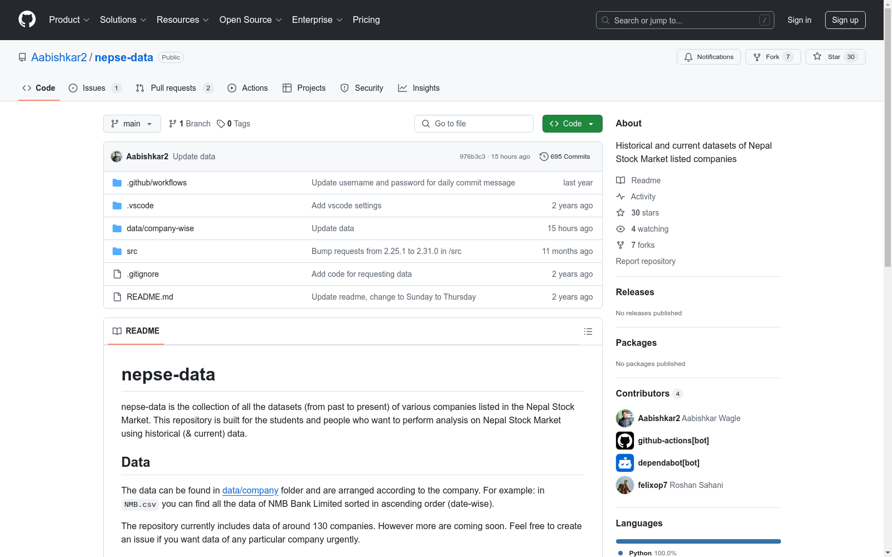The image size is (892, 557).
Task: Click the github-actions[bot] avatar
Action: (625, 441)
